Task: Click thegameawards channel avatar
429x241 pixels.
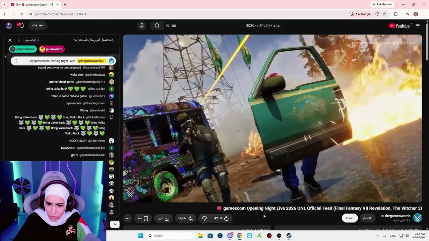Action: tap(418, 218)
